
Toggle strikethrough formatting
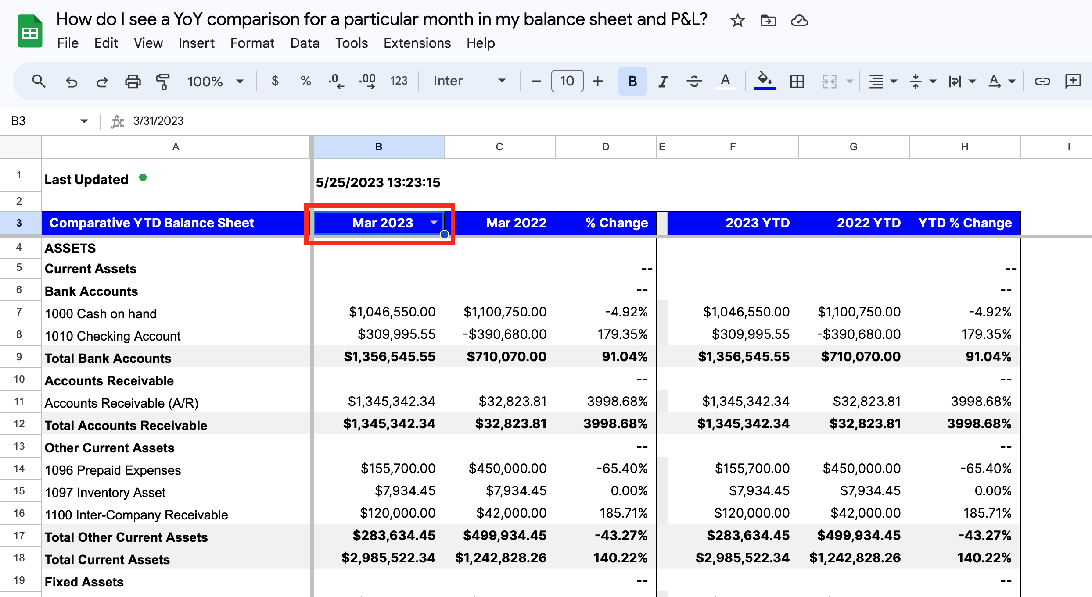coord(694,81)
